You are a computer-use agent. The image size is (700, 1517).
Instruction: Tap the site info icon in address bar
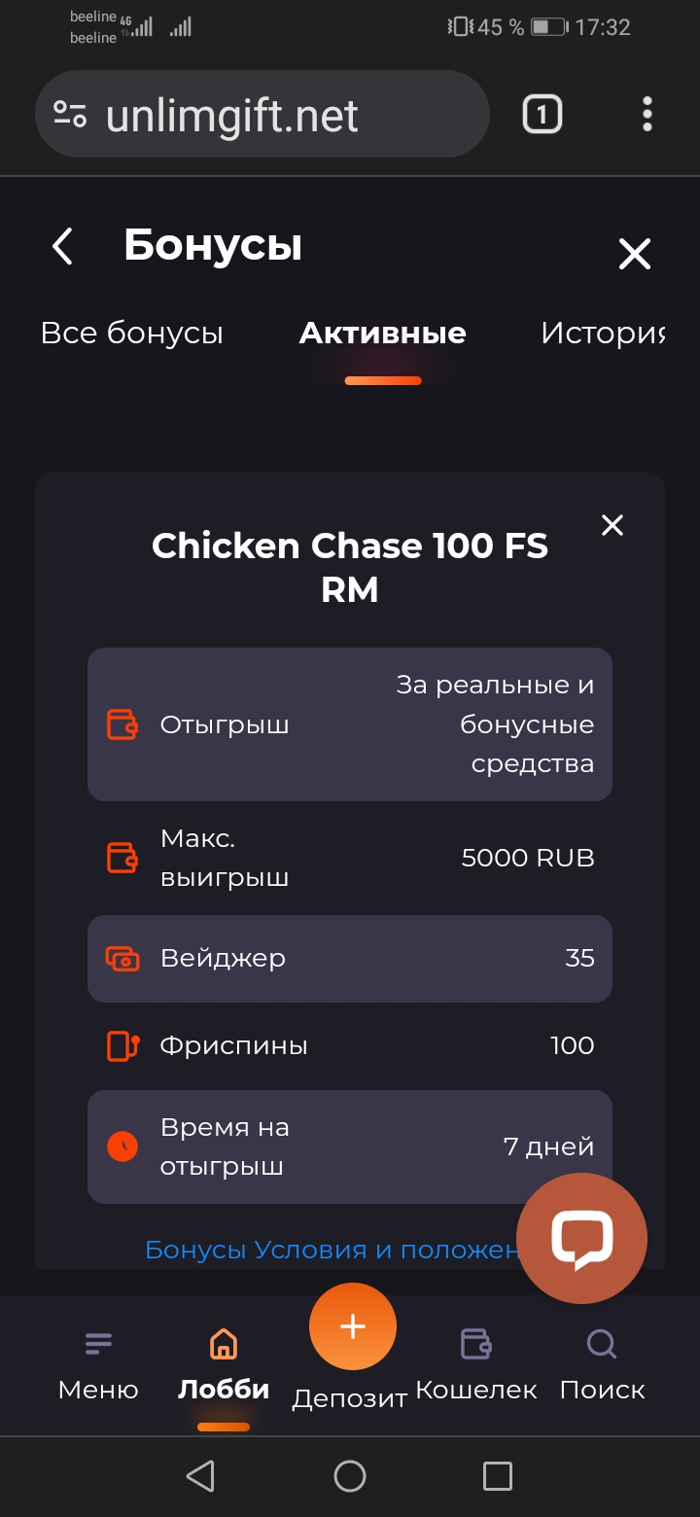tap(70, 115)
